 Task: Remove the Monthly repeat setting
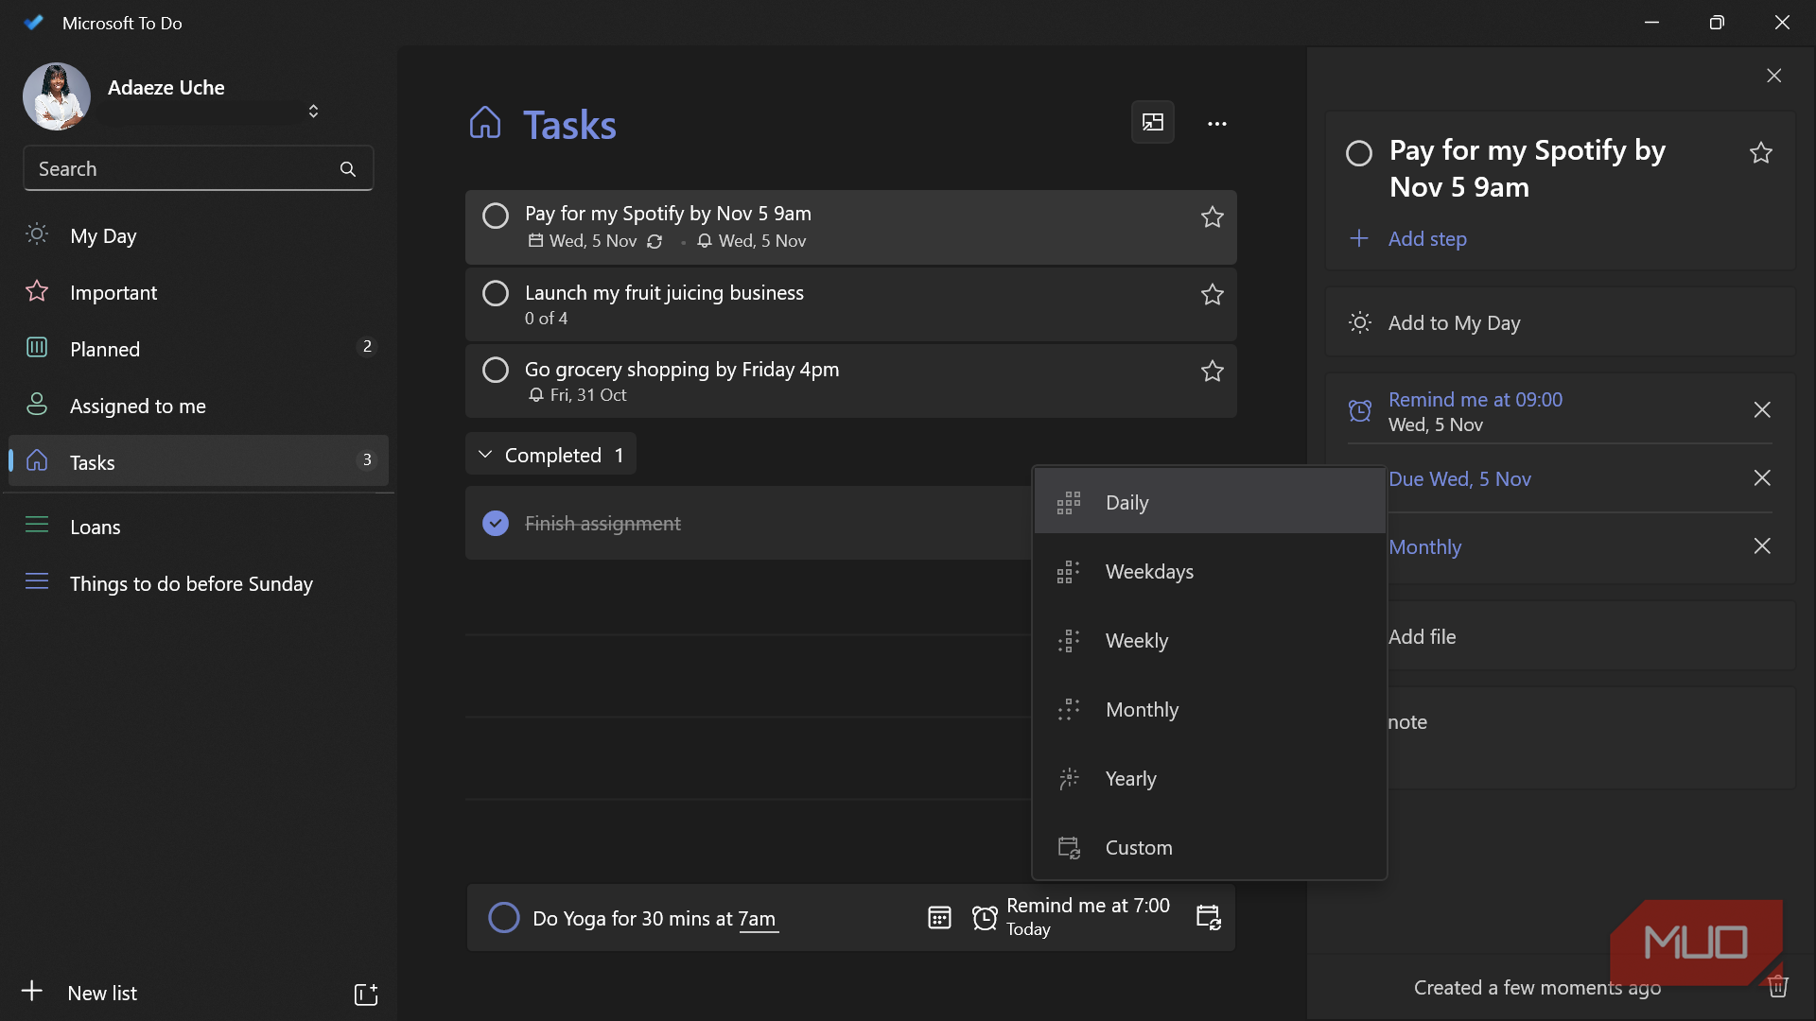tap(1762, 546)
